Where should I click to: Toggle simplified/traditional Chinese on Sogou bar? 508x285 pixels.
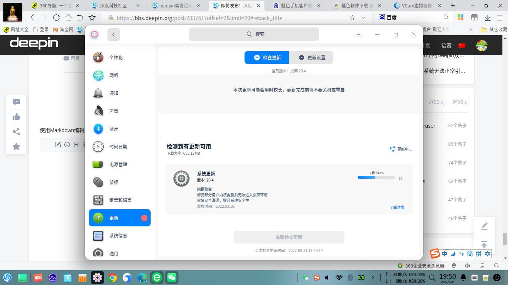(x=469, y=254)
